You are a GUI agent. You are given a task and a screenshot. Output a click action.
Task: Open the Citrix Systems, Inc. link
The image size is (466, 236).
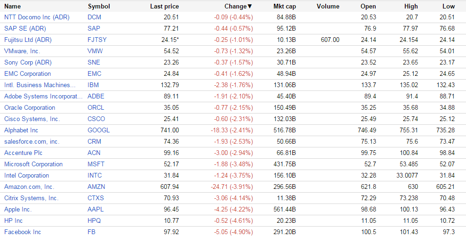click(x=32, y=198)
